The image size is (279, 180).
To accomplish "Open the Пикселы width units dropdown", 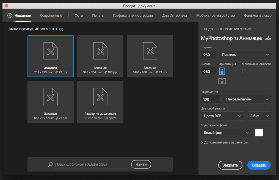I will coord(245,55).
